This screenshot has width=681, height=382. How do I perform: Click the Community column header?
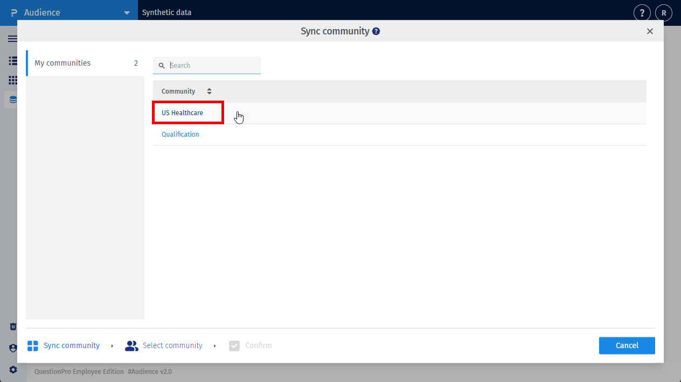pos(178,91)
